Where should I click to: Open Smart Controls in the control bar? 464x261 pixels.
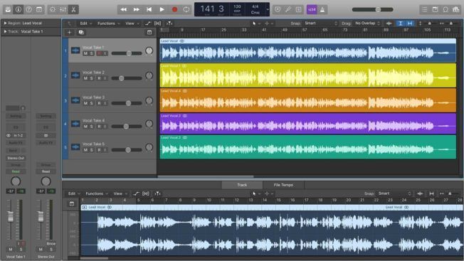coord(53,9)
